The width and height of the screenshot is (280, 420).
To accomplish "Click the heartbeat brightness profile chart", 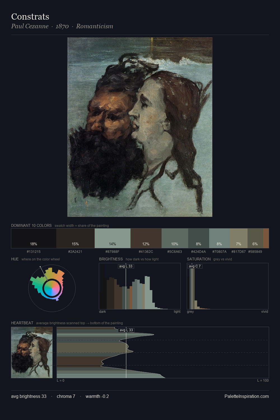I will [163, 353].
